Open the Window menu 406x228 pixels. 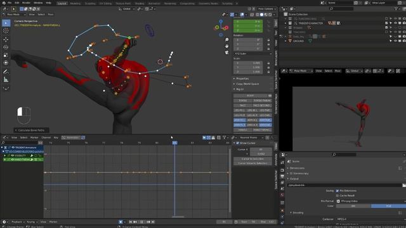tap(38, 3)
